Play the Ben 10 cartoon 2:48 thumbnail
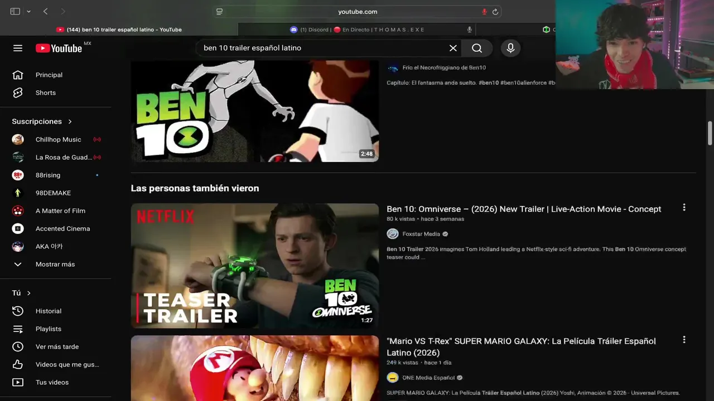 (x=255, y=111)
